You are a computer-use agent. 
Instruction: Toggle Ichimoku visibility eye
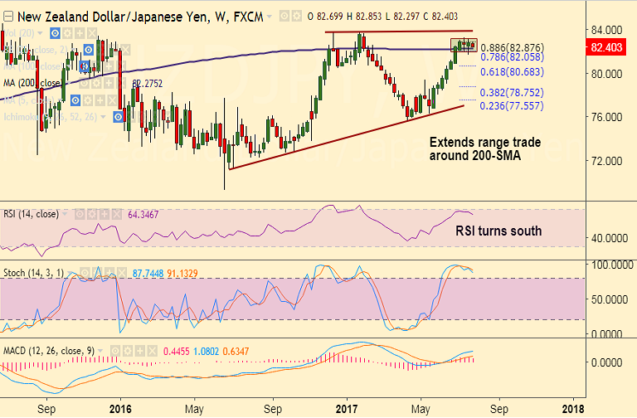pyautogui.click(x=119, y=117)
